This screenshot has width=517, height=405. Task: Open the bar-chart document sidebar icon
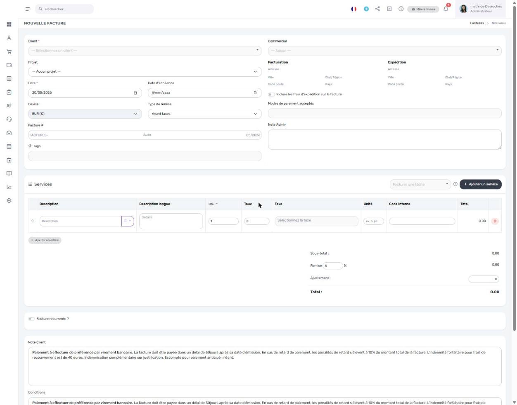point(9,79)
